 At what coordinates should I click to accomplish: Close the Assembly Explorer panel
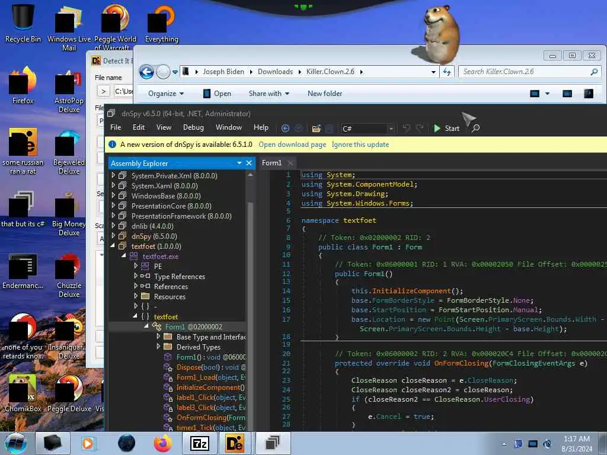point(249,164)
